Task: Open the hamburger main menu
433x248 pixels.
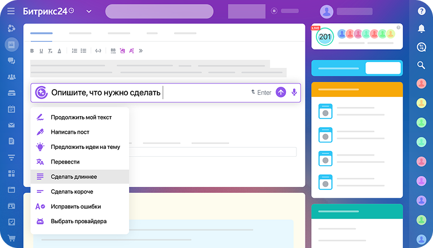Action: 11,11
